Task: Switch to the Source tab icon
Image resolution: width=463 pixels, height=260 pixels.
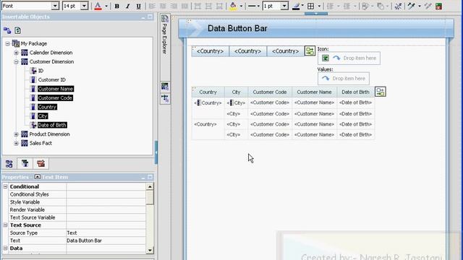Action: click(x=9, y=164)
